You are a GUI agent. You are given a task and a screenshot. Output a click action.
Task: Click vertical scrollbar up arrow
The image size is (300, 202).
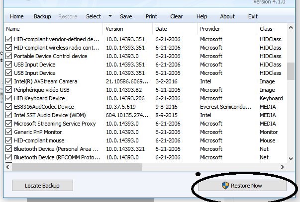tap(291, 28)
